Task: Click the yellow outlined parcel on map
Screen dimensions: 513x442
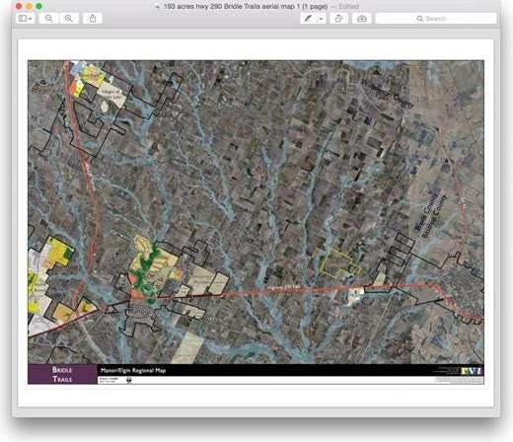Action: [339, 262]
